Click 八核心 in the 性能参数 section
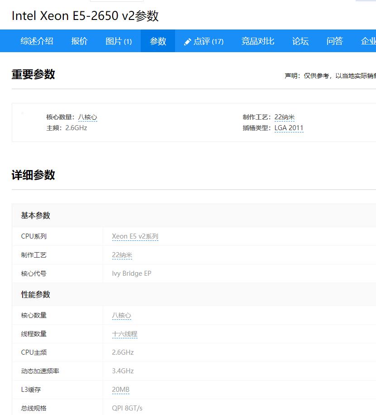Viewport: 376px width, 415px height. (x=121, y=315)
